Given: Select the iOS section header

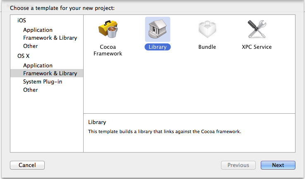Looking at the screenshot, I should (x=22, y=20).
